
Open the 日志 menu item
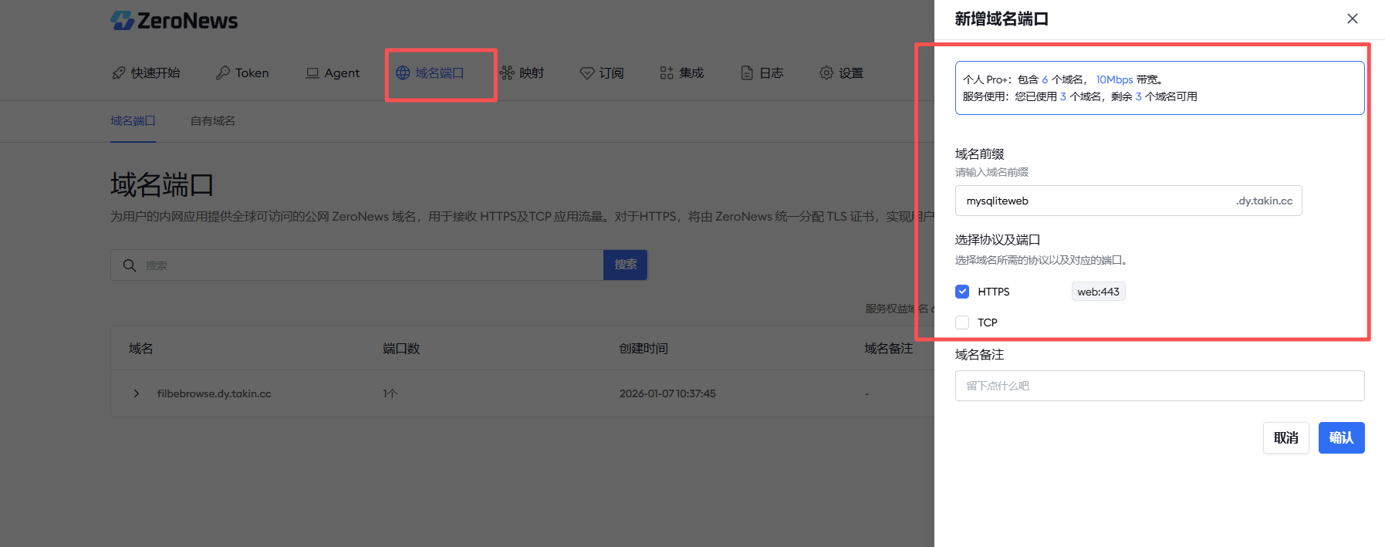(x=762, y=73)
